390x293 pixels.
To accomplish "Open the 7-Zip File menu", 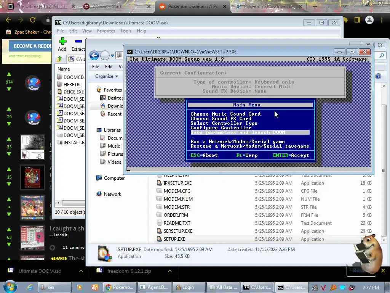I will (61, 31).
